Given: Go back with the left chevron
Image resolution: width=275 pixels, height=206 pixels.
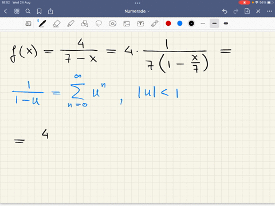Looking at the screenshot, I should point(5,11).
